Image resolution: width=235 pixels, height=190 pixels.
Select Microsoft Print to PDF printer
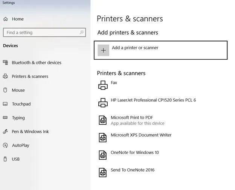click(132, 118)
